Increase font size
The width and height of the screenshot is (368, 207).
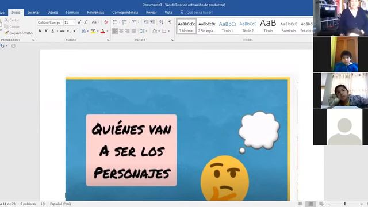tap(79, 22)
